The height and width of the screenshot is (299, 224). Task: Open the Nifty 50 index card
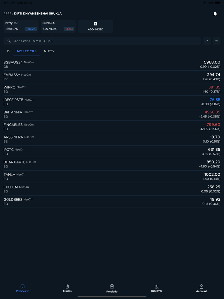click(x=21, y=26)
